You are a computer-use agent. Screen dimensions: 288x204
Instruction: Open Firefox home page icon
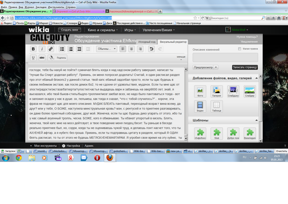[x=279, y=18]
